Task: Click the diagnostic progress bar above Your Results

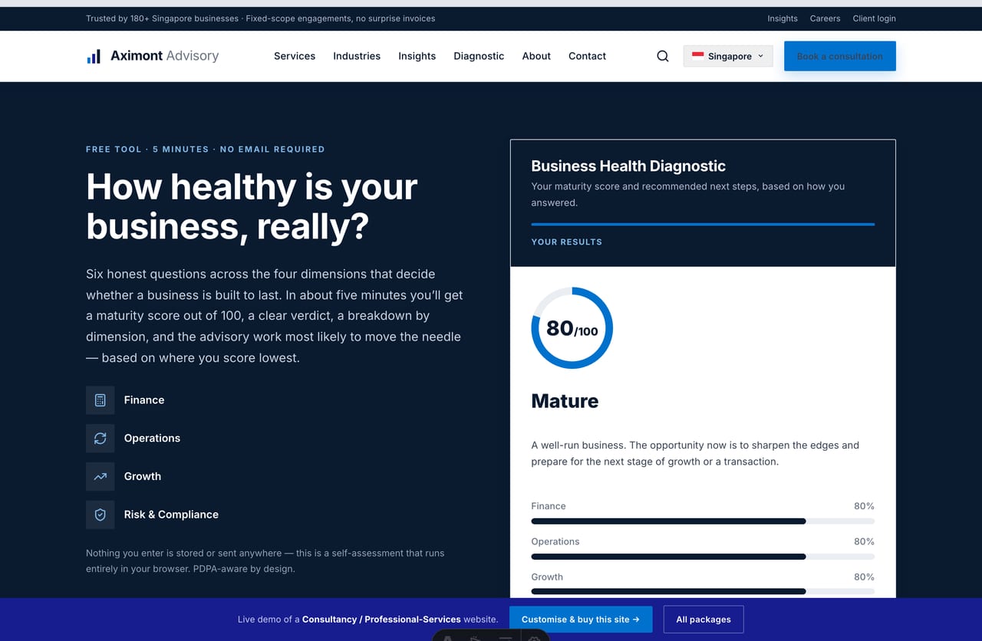Action: pos(703,225)
